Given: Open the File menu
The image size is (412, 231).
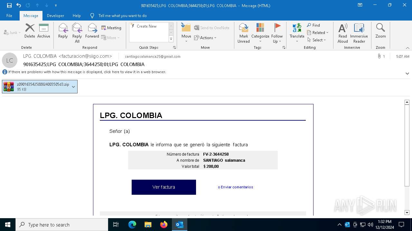Looking at the screenshot, I should click(x=9, y=16).
